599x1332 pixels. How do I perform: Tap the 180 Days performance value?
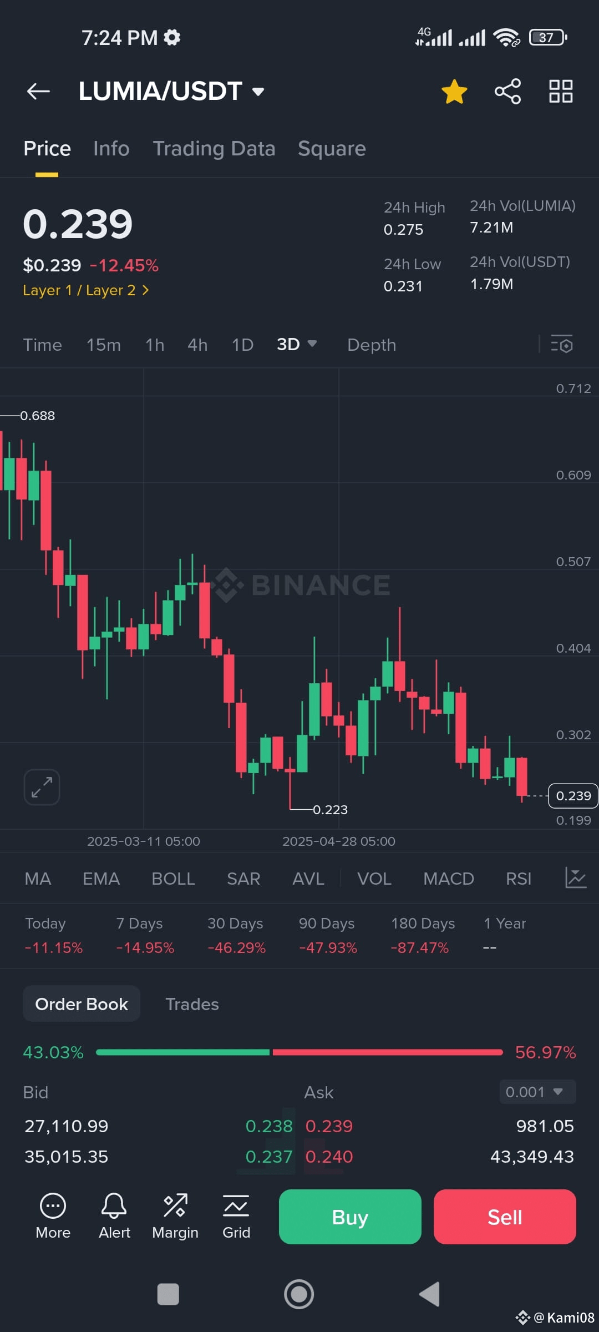419,947
